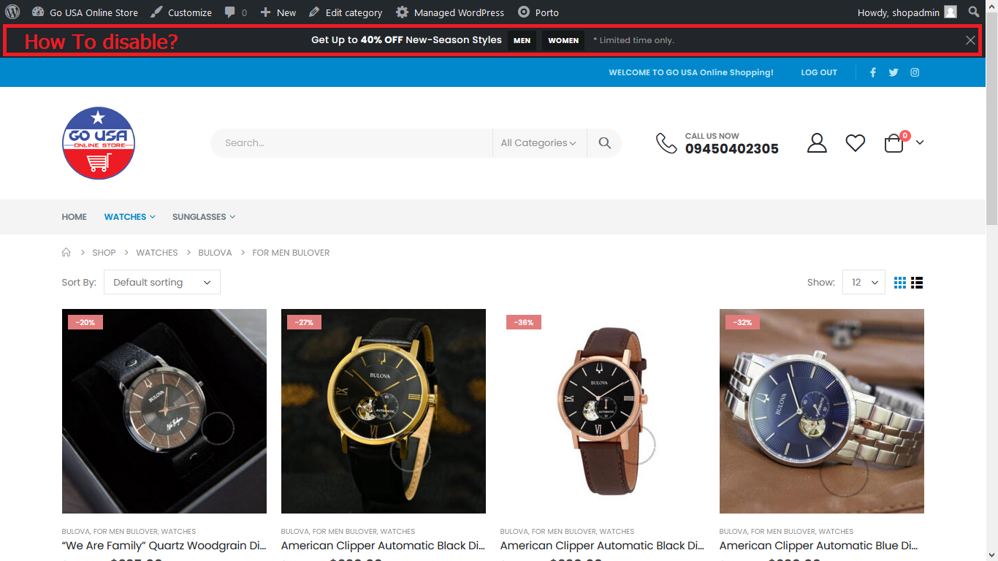Open the shopping cart bag icon
The height and width of the screenshot is (561, 998).
click(x=894, y=143)
